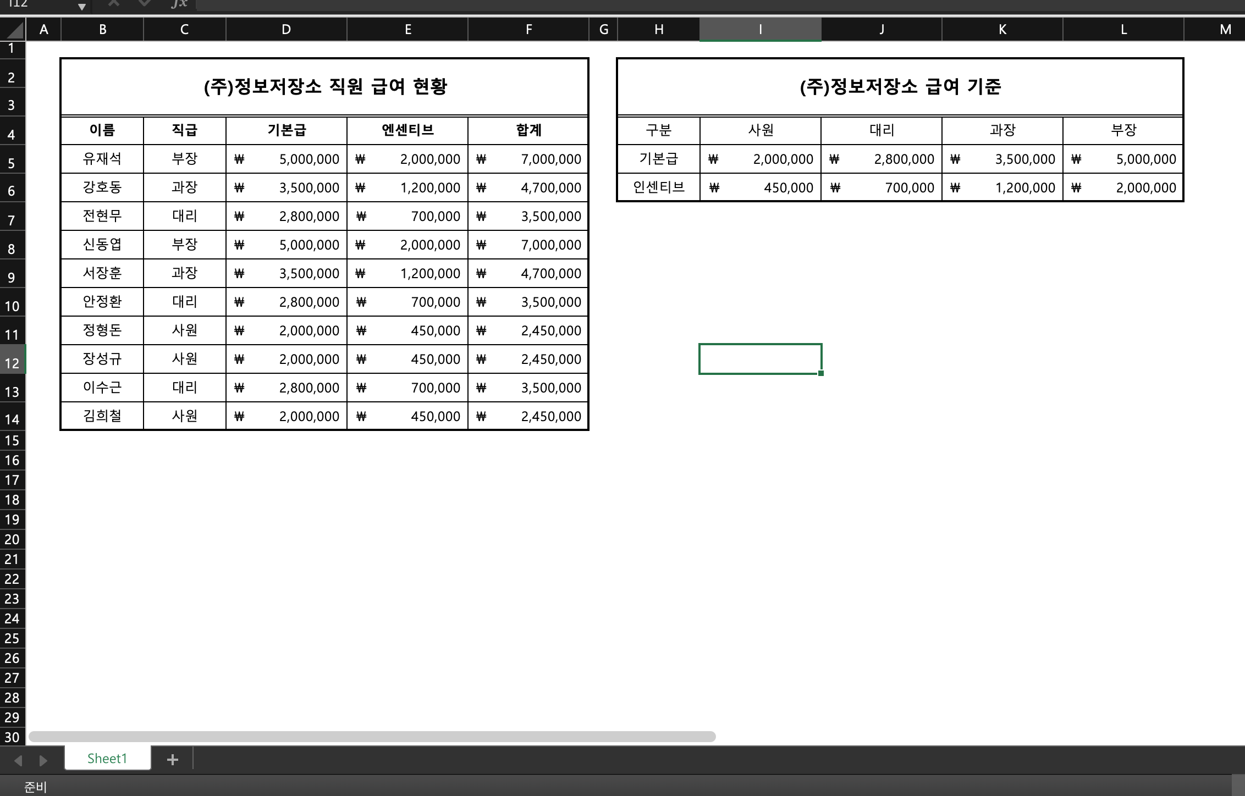Select column I header
The width and height of the screenshot is (1245, 796).
pyautogui.click(x=760, y=30)
